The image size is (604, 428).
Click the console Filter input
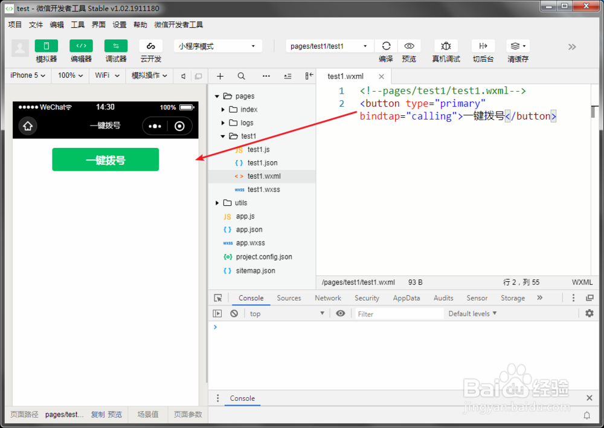point(399,314)
